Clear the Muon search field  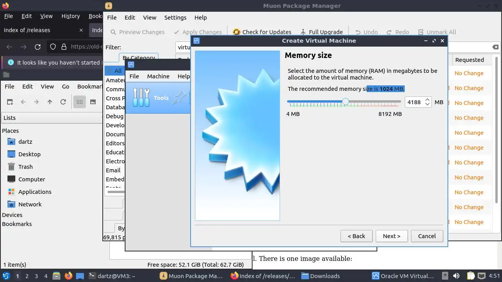tap(495, 47)
